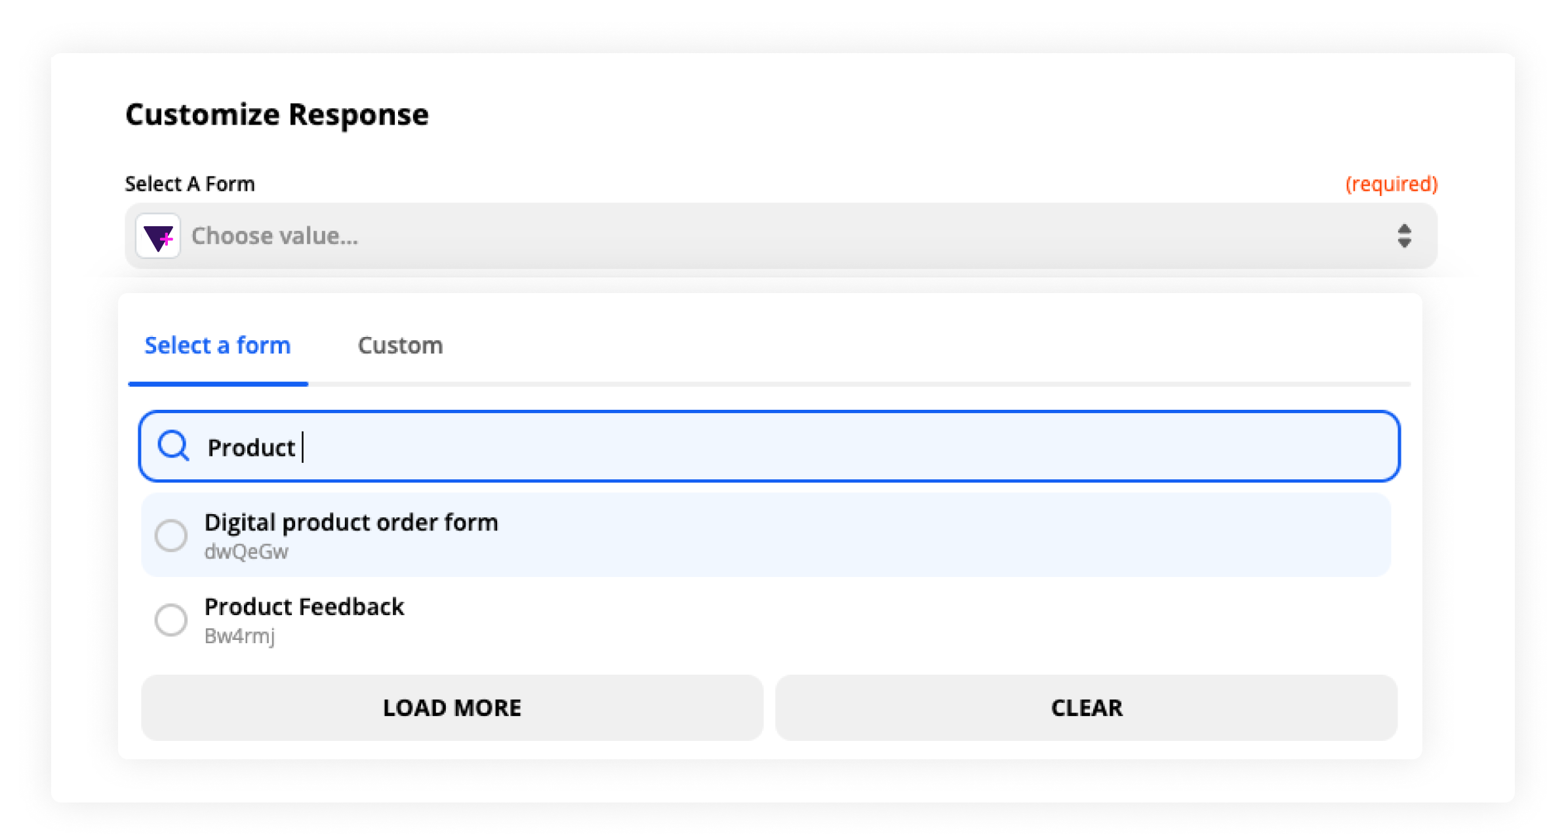Click the up-down arrows on form dropdown
The height and width of the screenshot is (834, 1566).
coord(1403,236)
